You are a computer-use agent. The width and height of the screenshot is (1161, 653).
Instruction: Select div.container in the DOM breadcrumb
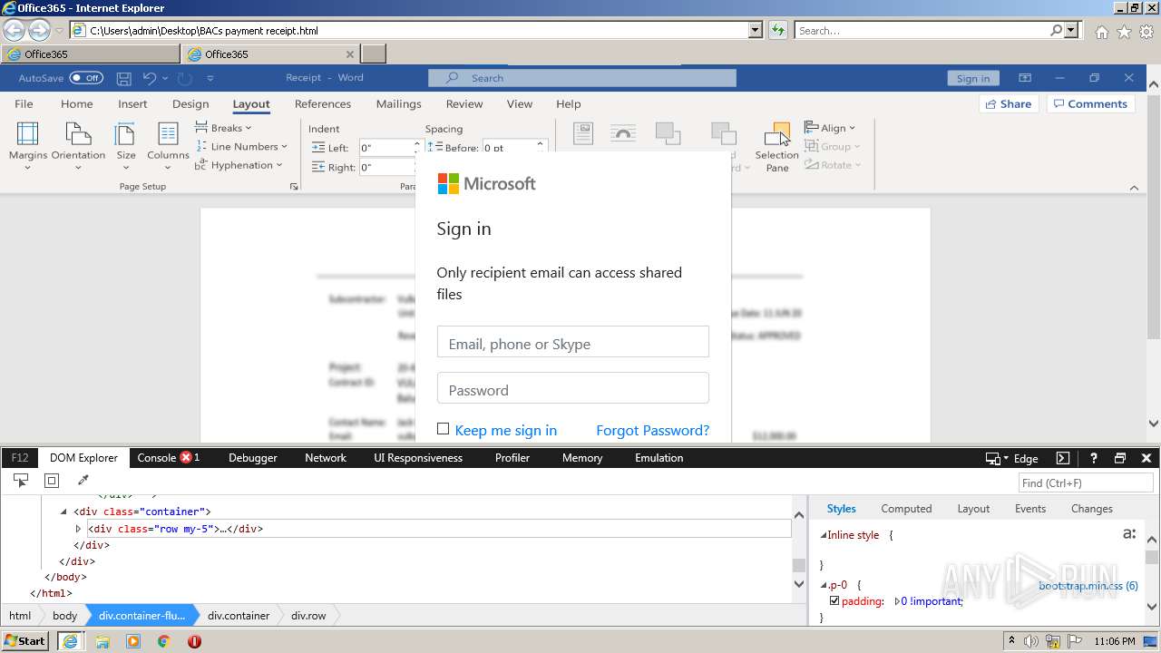(x=239, y=615)
